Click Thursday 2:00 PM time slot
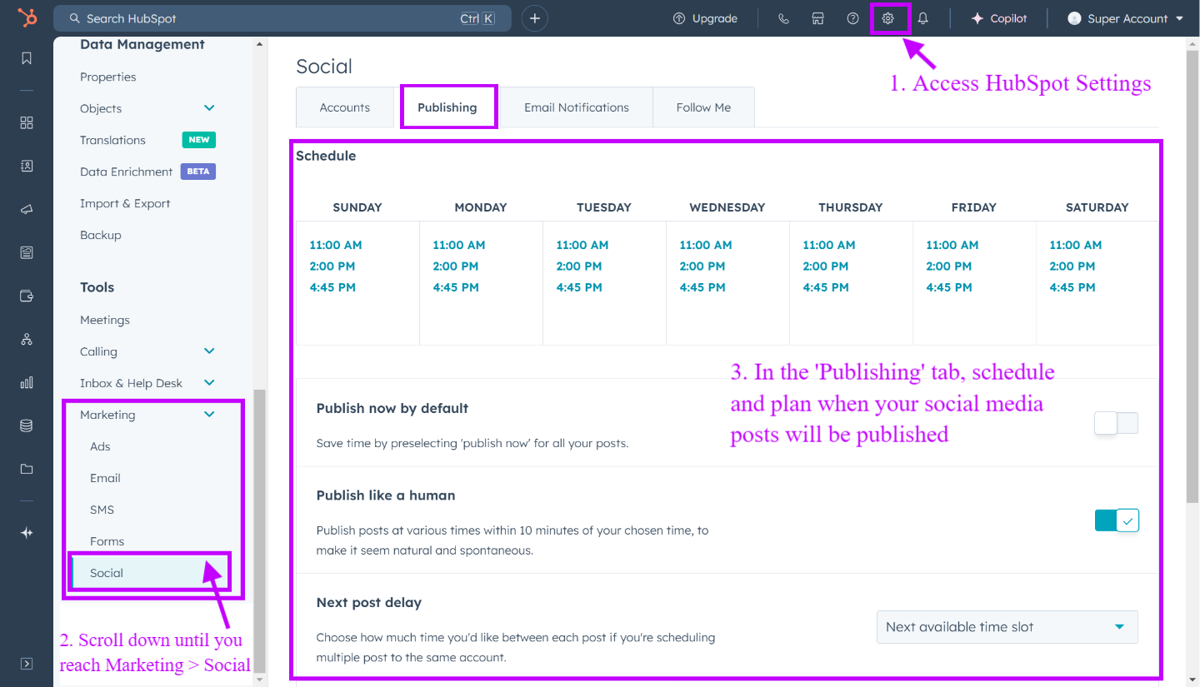The width and height of the screenshot is (1200, 687). click(x=825, y=266)
